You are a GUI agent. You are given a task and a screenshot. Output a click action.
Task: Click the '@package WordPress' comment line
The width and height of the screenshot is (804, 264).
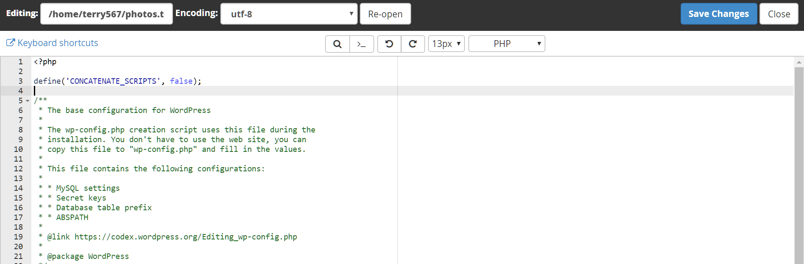[x=88, y=256]
